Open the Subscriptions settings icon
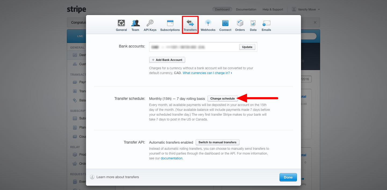 point(170,23)
